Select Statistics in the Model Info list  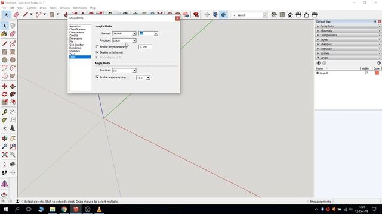pos(75,51)
